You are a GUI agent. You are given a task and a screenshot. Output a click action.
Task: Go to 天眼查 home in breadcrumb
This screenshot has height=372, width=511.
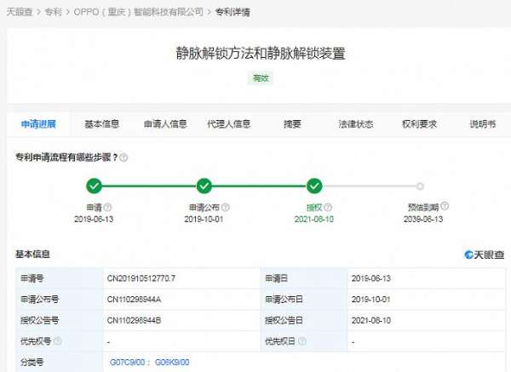20,12
